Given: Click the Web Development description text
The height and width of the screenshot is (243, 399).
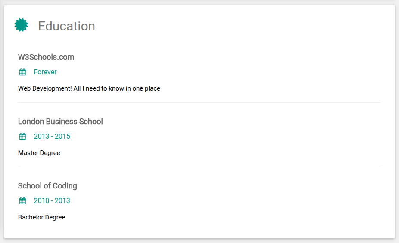Looking at the screenshot, I should 89,88.
